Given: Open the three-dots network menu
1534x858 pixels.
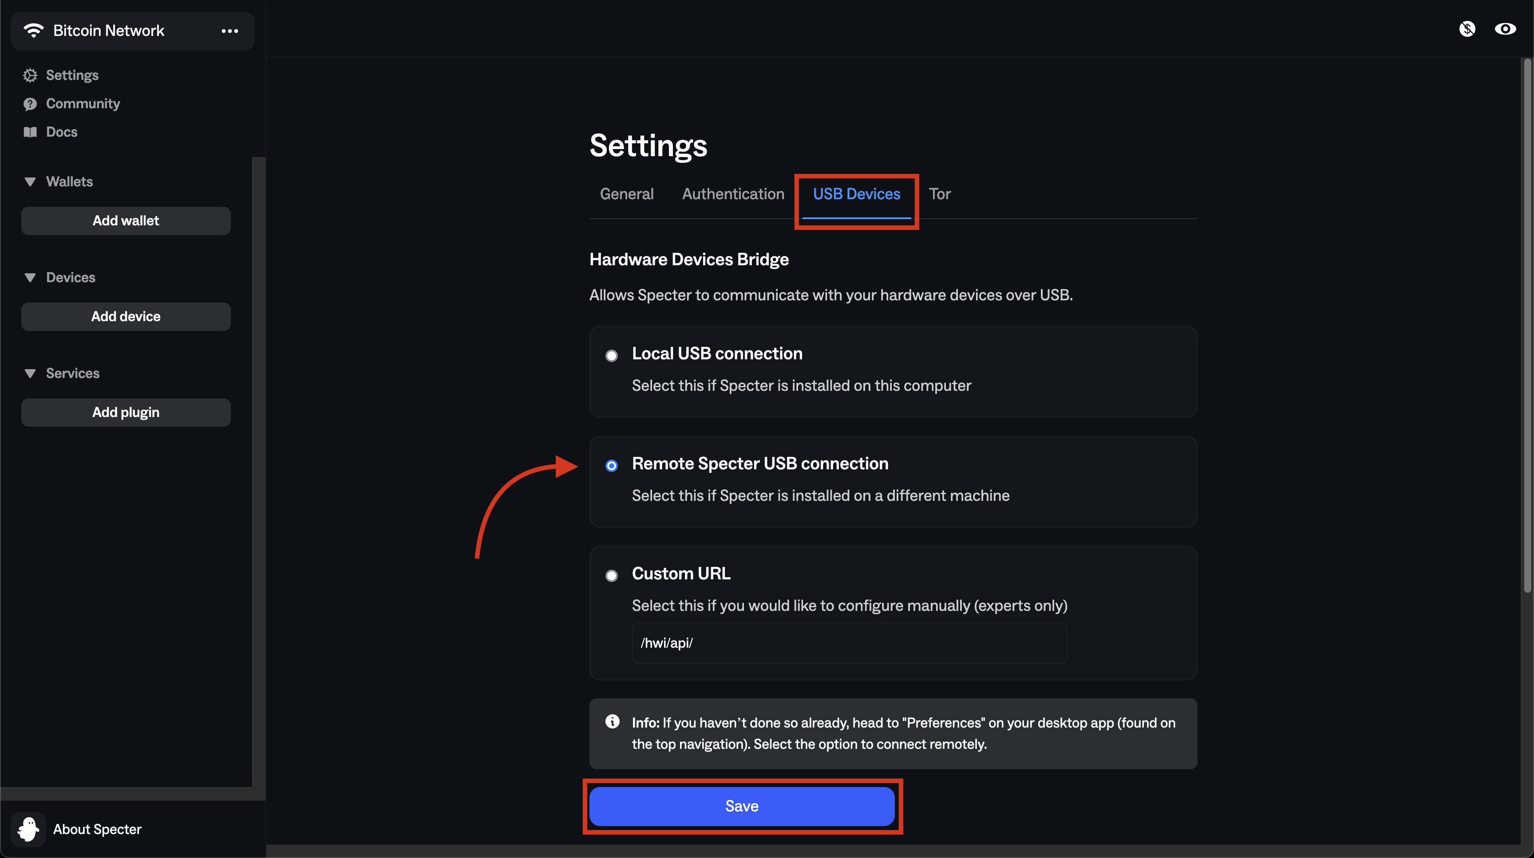Looking at the screenshot, I should [x=230, y=31].
